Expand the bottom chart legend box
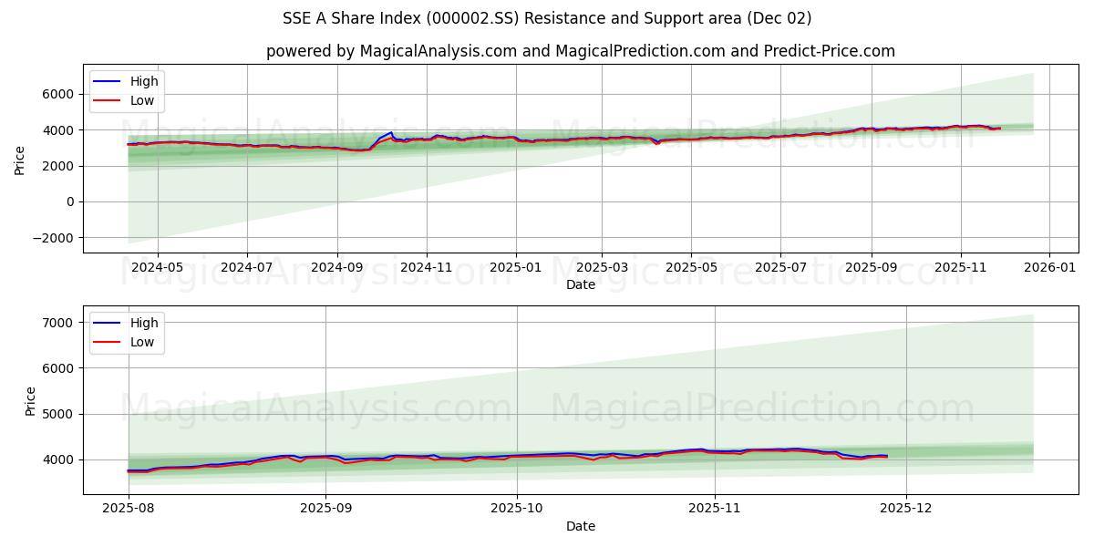 129,331
